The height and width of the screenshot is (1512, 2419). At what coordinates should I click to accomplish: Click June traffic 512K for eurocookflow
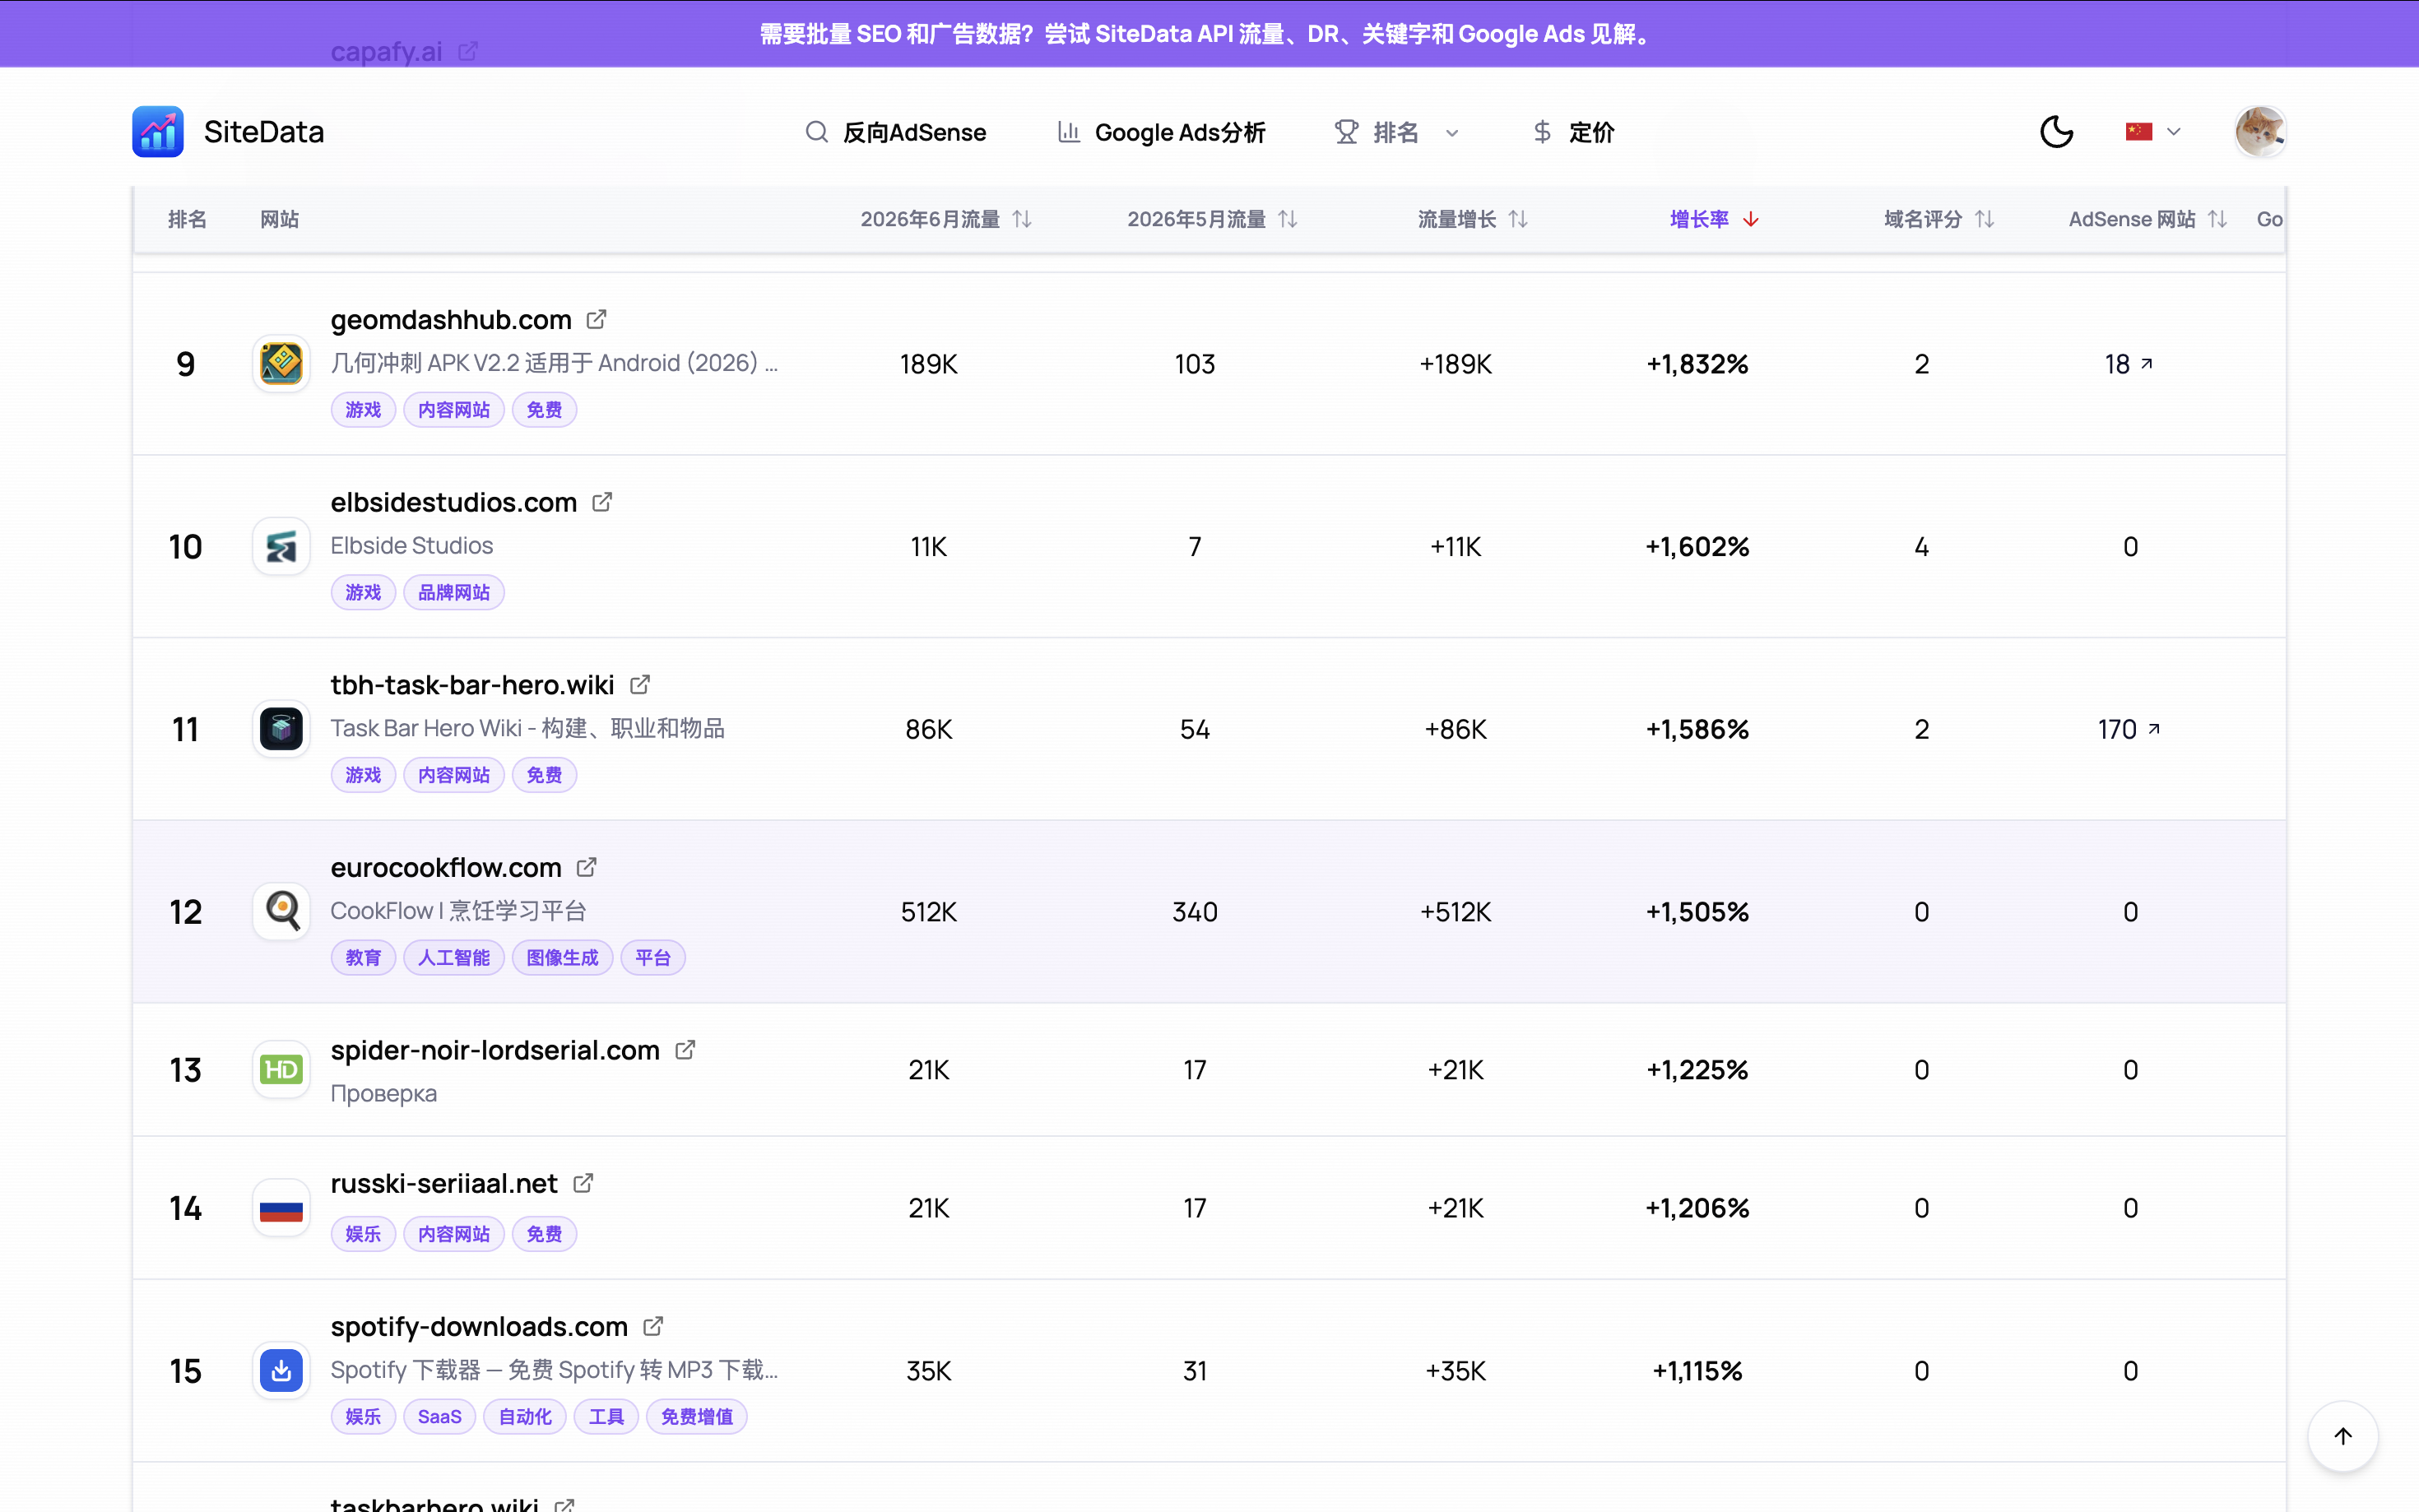click(x=928, y=912)
